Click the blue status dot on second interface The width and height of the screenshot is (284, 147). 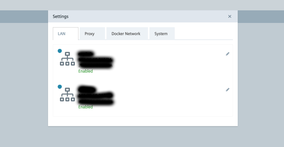tap(60, 86)
